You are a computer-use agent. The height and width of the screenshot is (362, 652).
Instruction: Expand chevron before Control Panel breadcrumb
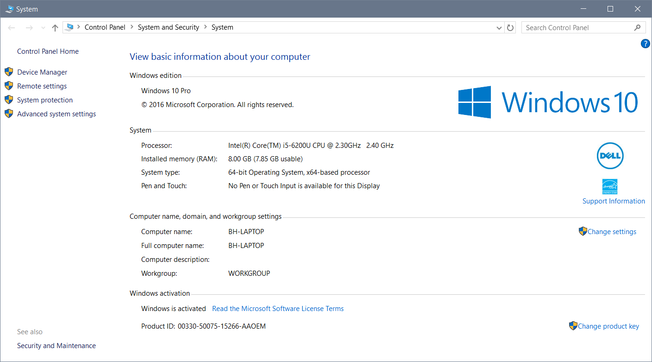[x=79, y=27]
